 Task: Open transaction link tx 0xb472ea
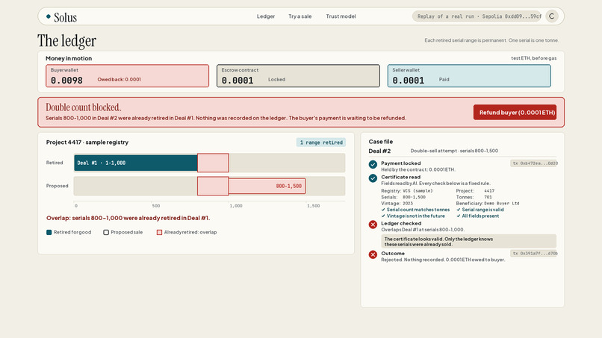coord(534,163)
